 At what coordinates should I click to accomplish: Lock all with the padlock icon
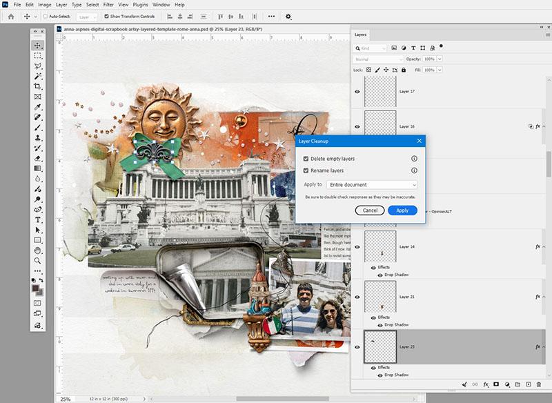pyautogui.click(x=404, y=70)
